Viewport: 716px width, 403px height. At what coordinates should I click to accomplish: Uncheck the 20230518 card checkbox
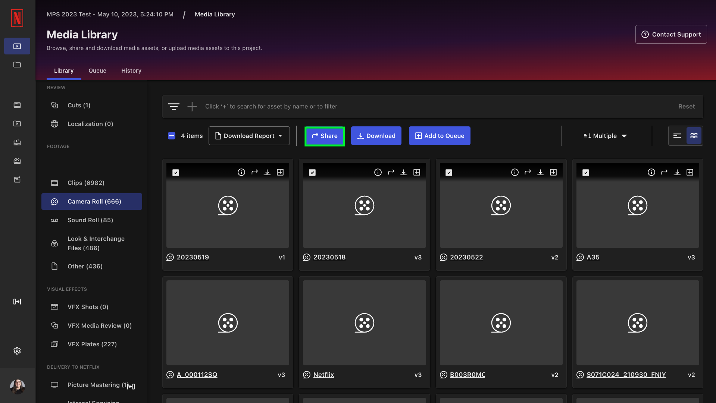(312, 173)
